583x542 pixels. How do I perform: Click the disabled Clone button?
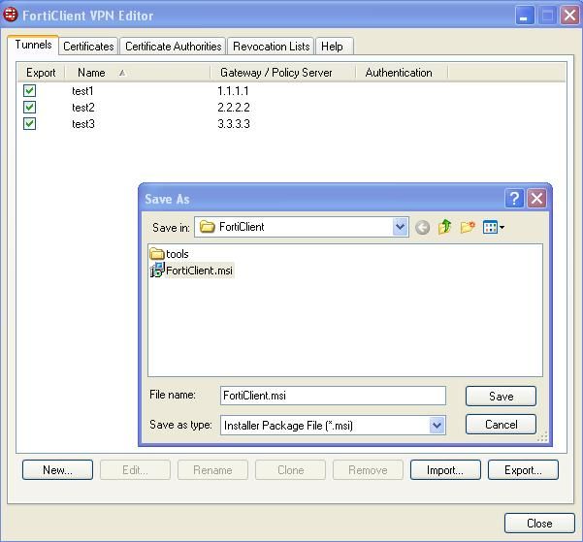click(x=290, y=470)
